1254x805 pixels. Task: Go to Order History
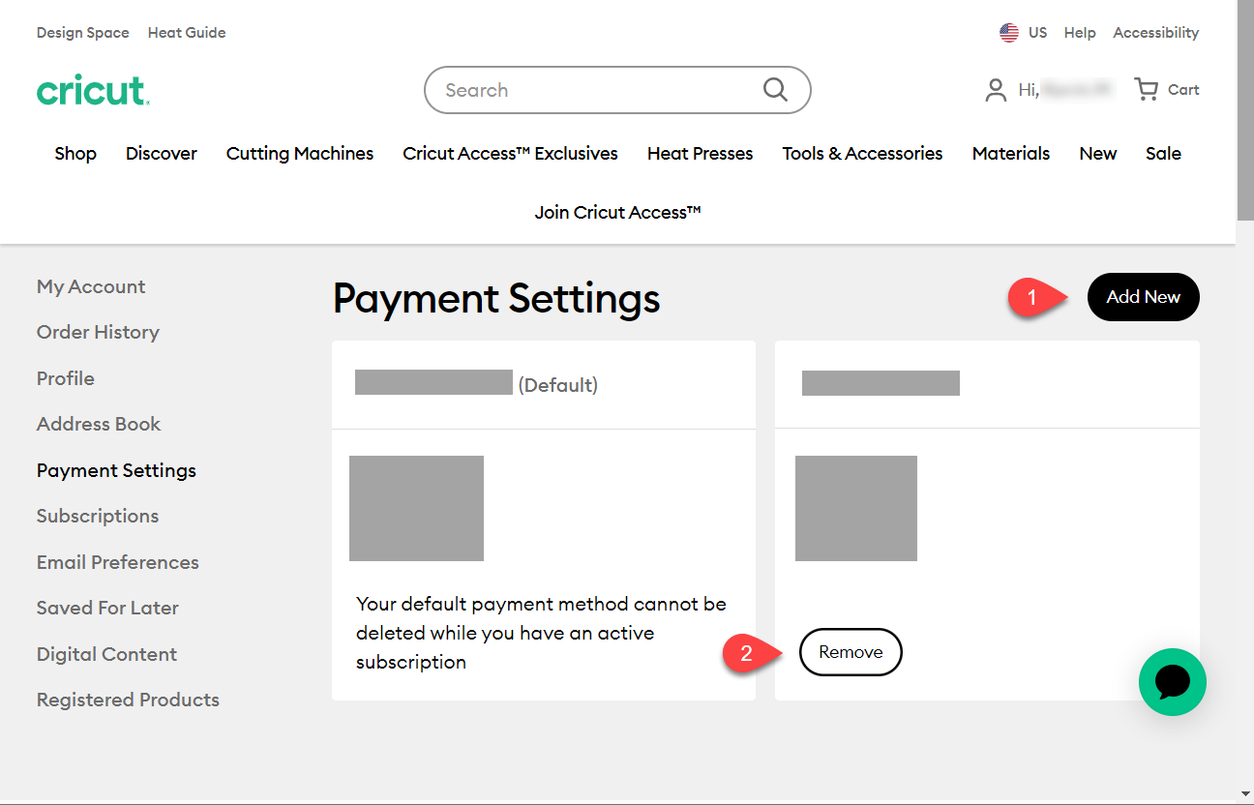point(98,332)
